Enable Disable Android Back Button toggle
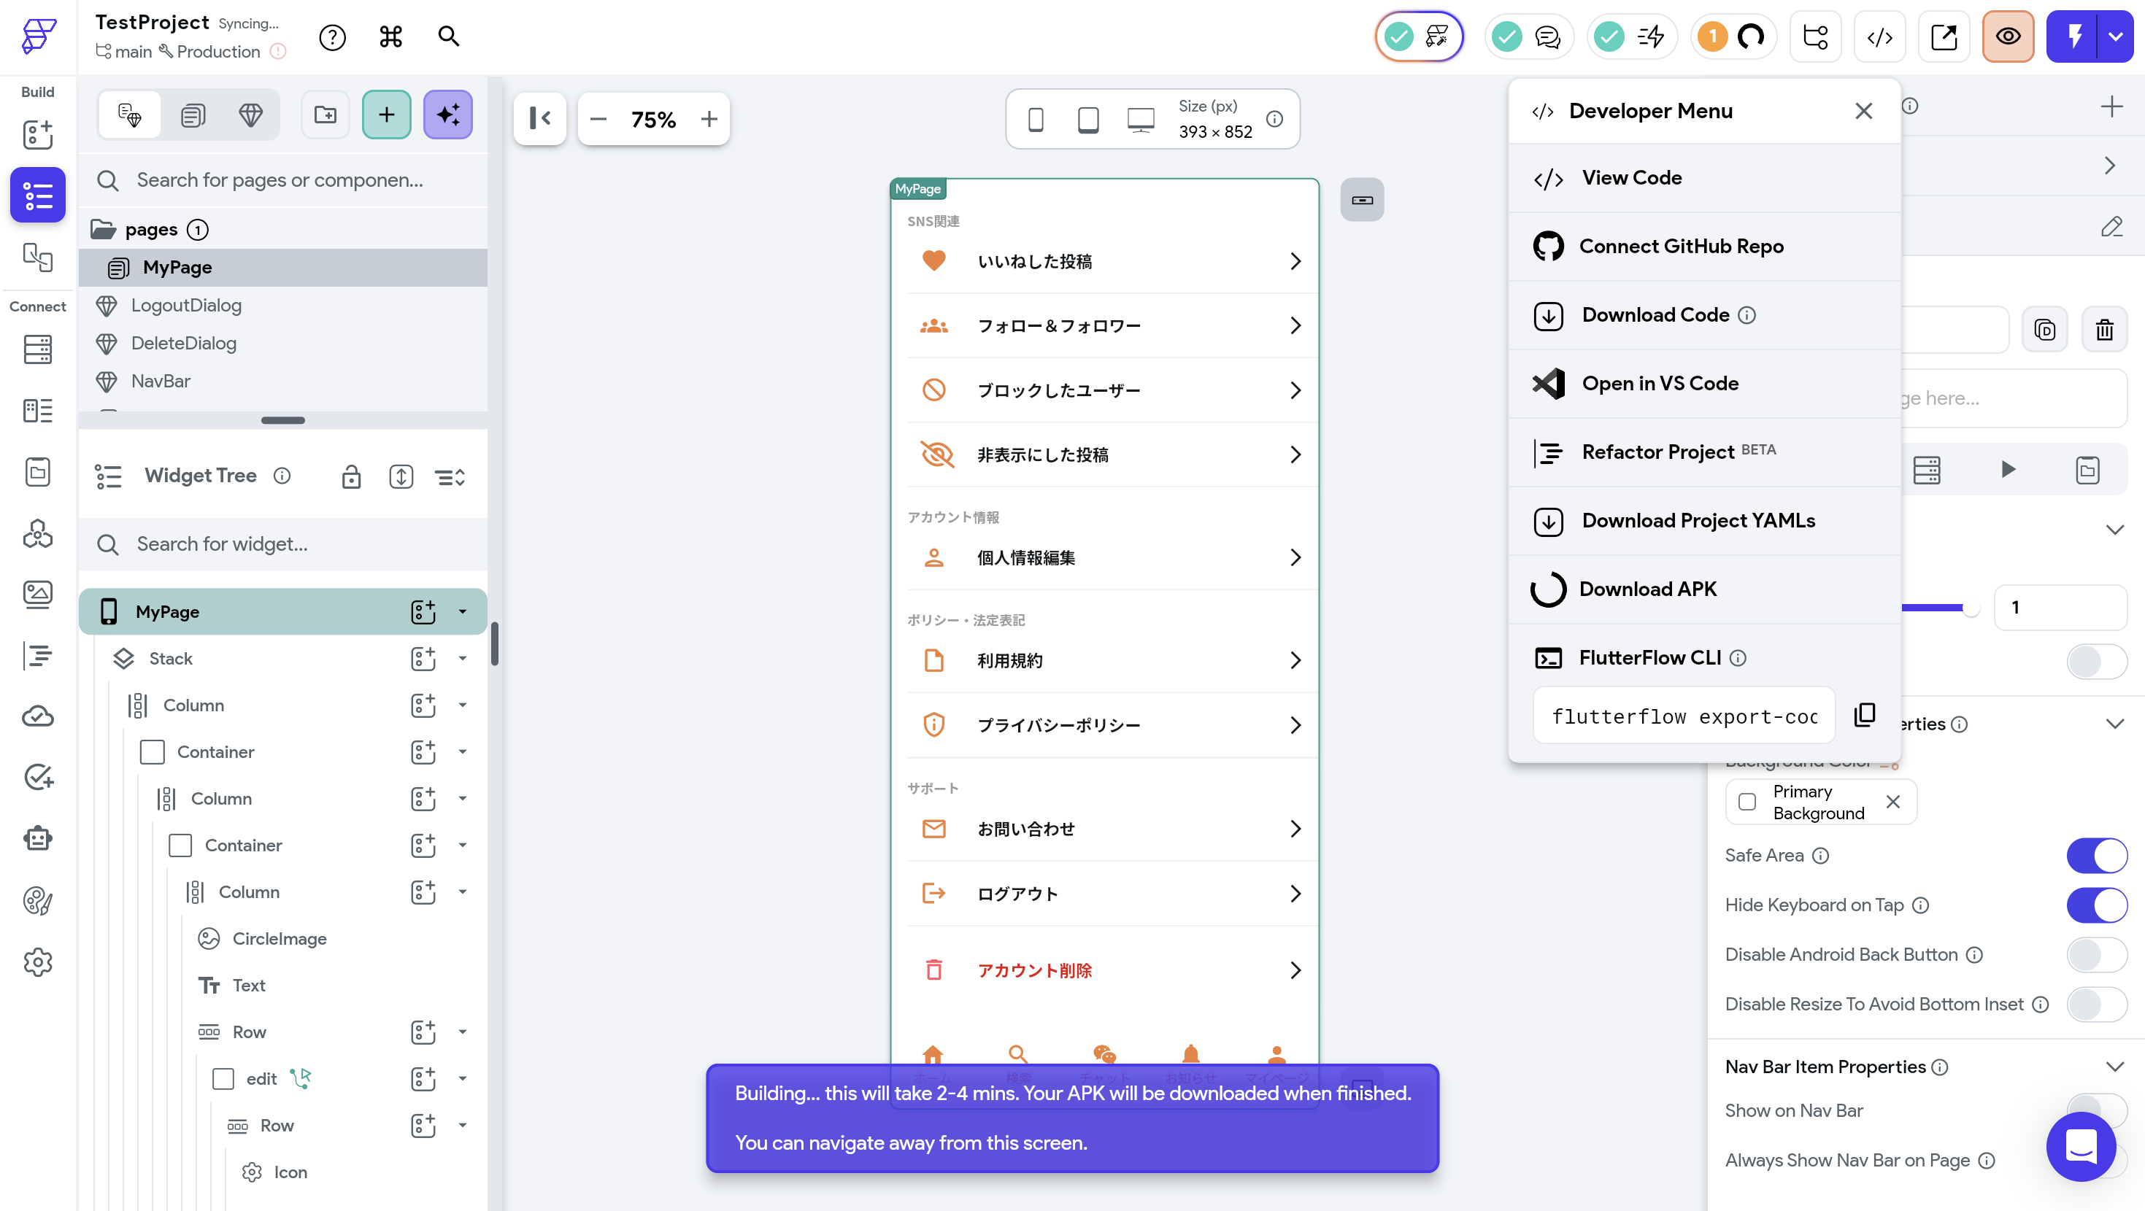Screen dimensions: 2145x1211 click(2096, 955)
